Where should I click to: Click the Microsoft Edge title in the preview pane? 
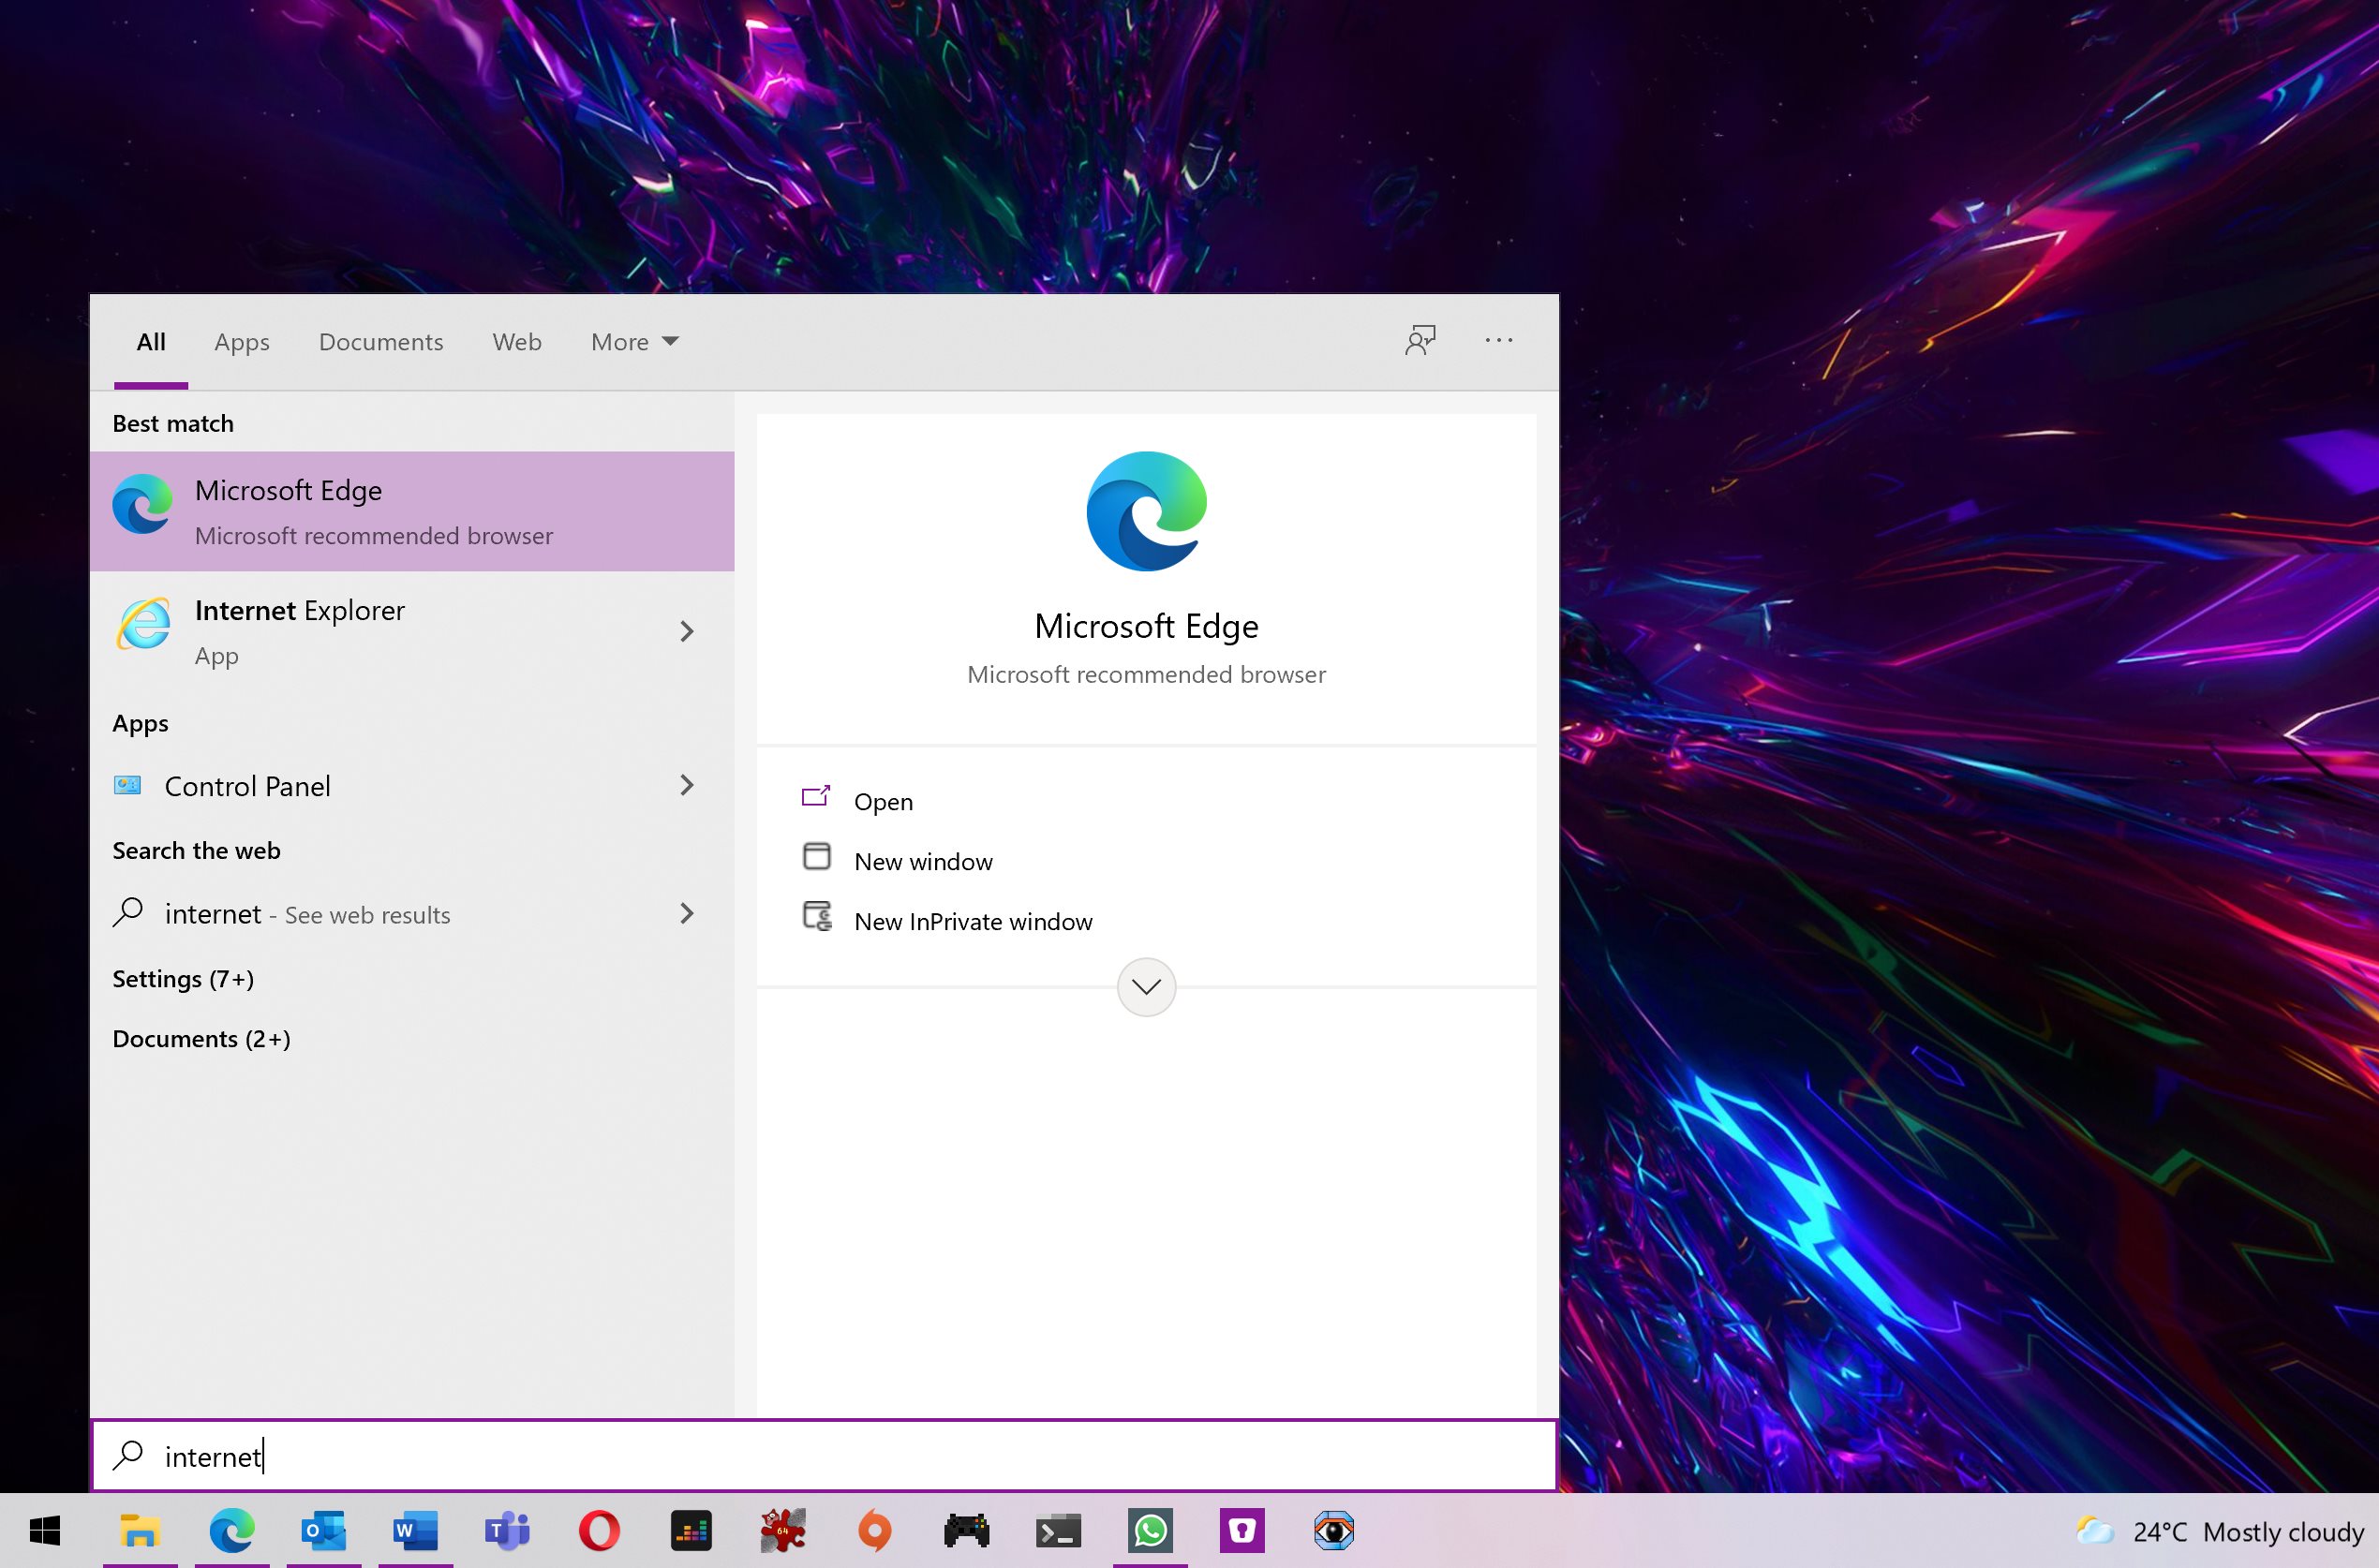1147,626
